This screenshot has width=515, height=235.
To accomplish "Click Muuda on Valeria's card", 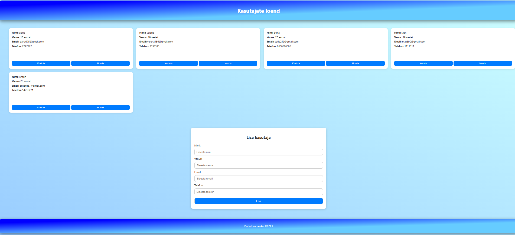I will click(x=228, y=63).
